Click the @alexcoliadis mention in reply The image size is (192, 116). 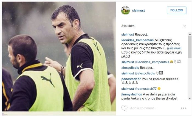click(145, 73)
